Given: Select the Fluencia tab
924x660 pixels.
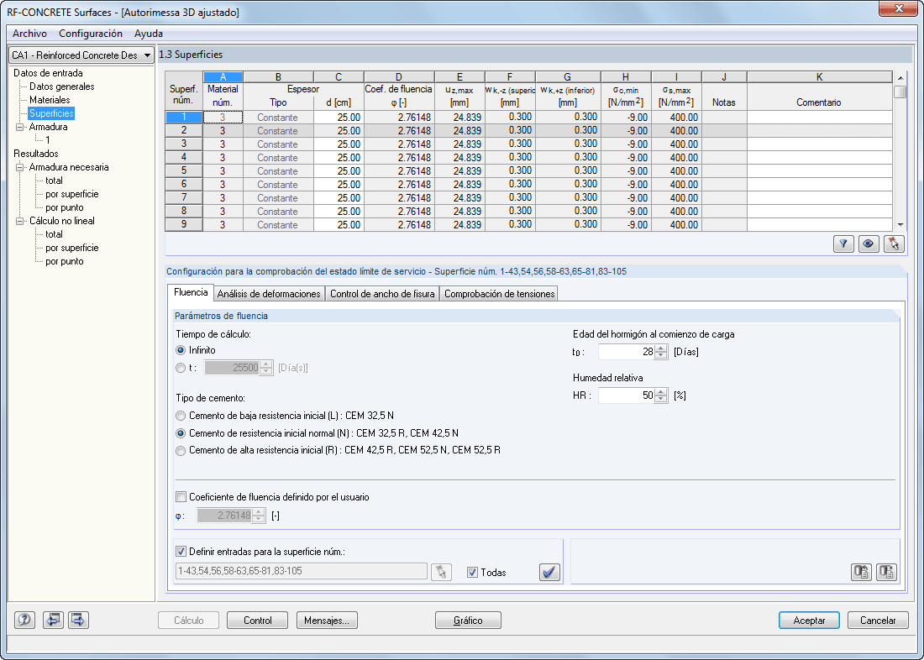Looking at the screenshot, I should [x=191, y=292].
